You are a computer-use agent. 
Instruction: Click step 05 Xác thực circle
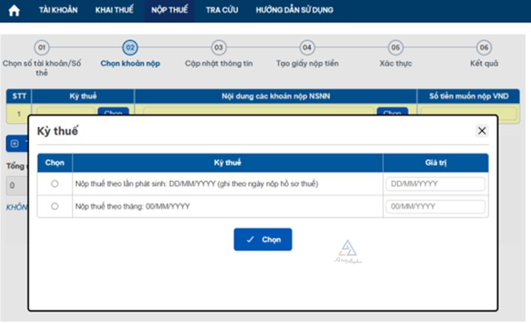pyautogui.click(x=395, y=48)
